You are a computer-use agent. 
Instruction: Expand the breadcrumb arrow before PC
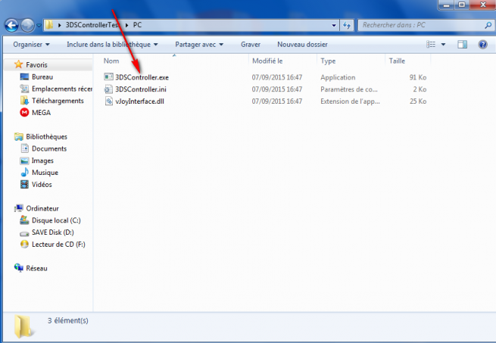click(x=127, y=25)
